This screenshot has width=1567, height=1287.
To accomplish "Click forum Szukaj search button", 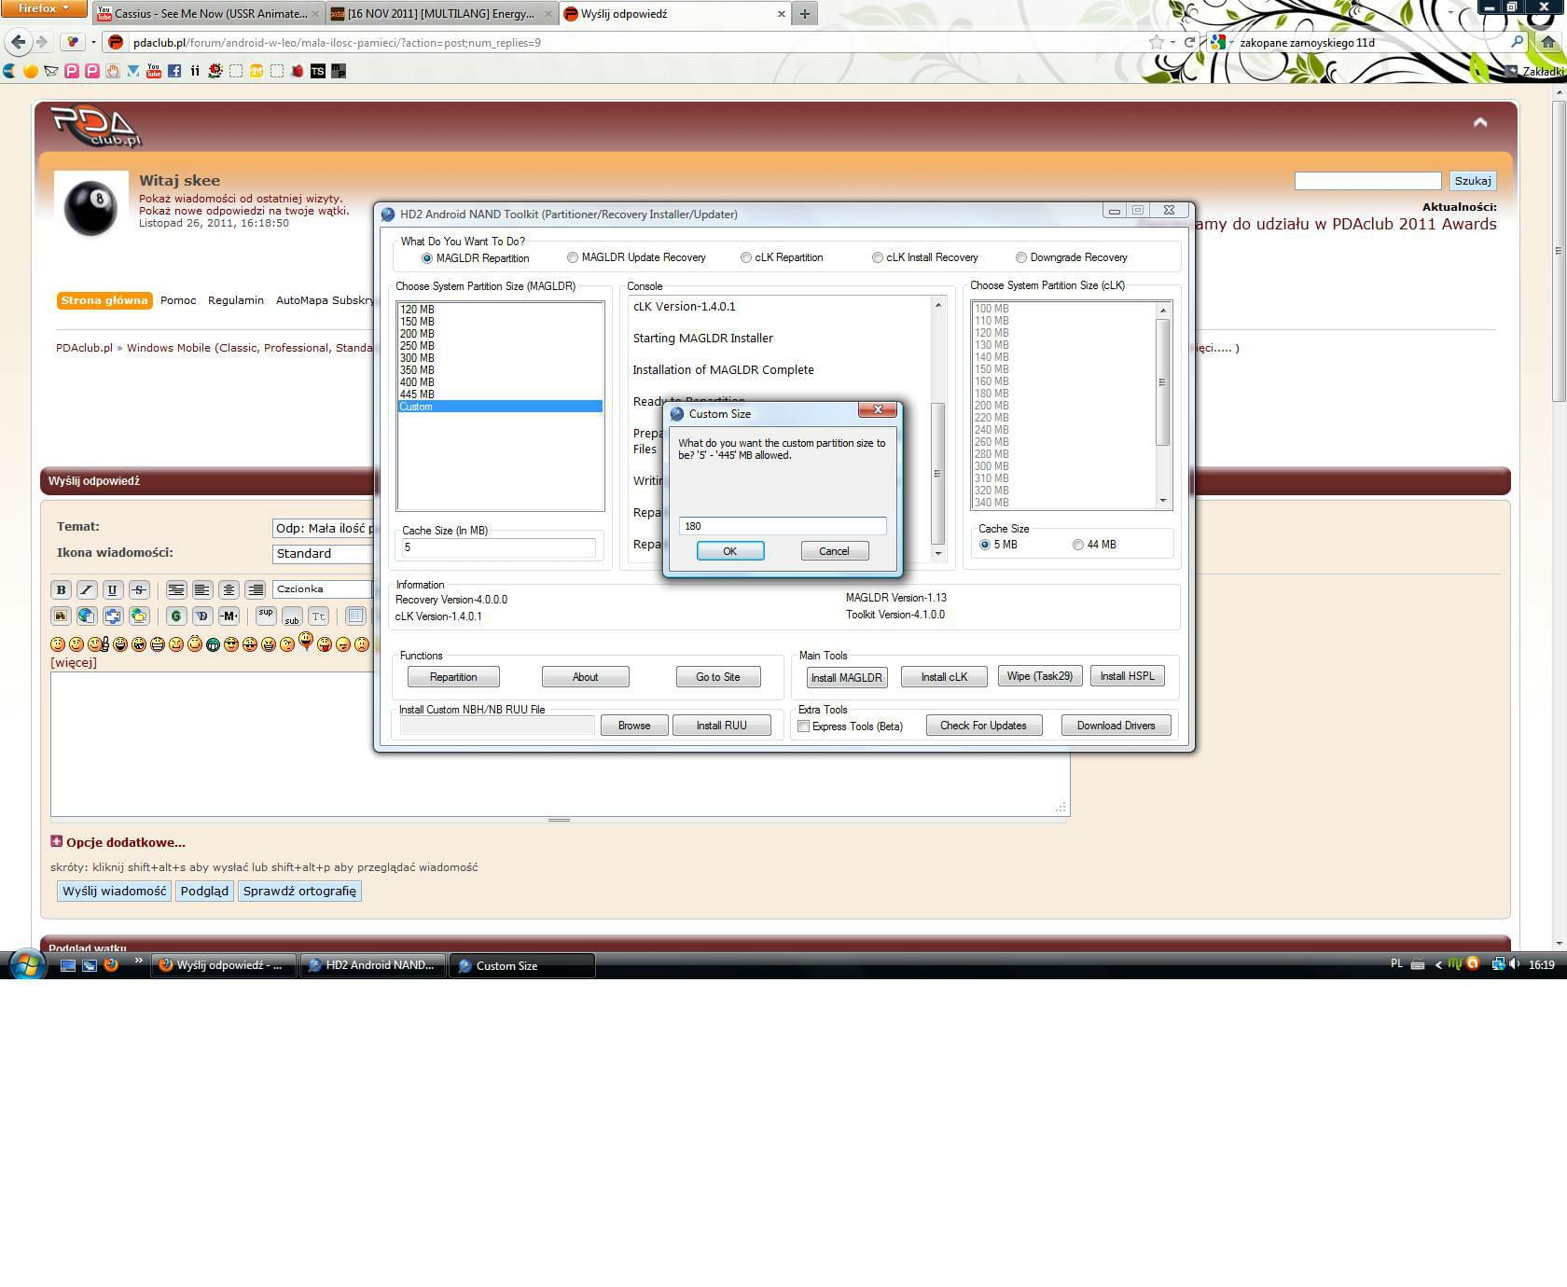I will [x=1472, y=181].
